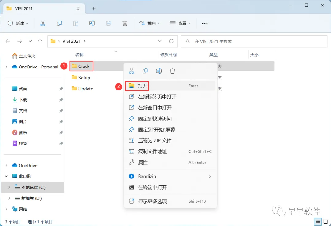Click the Rename icon in the toolbar
Viewport: 331px width, 226px height.
92,23
